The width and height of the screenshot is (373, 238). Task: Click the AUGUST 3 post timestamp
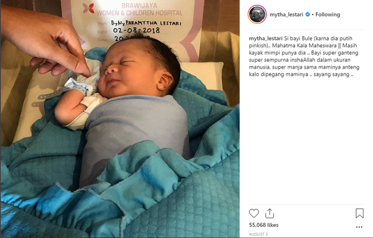point(258,234)
